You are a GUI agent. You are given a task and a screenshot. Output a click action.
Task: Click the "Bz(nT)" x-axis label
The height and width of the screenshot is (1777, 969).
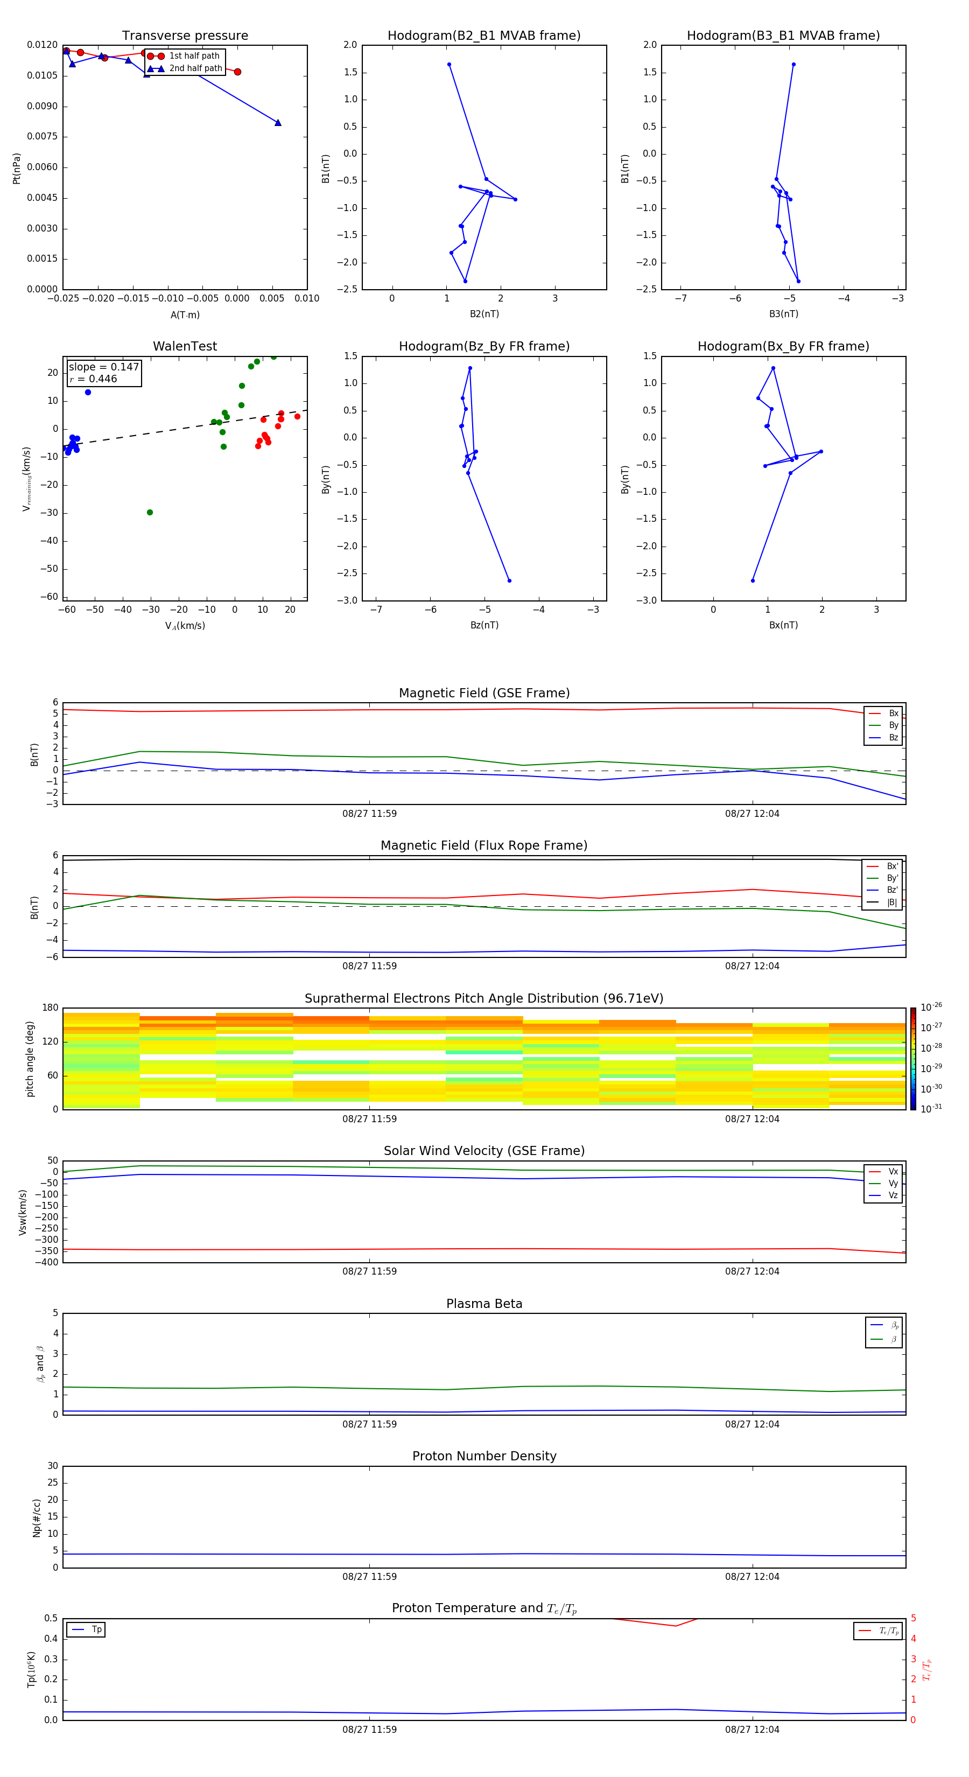484,625
